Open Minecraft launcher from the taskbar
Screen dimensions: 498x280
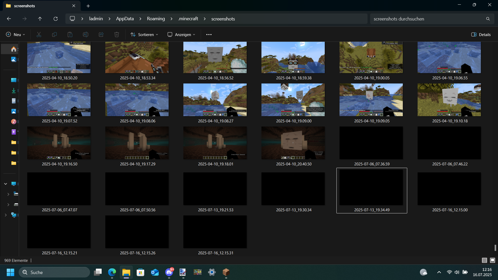(x=226, y=272)
